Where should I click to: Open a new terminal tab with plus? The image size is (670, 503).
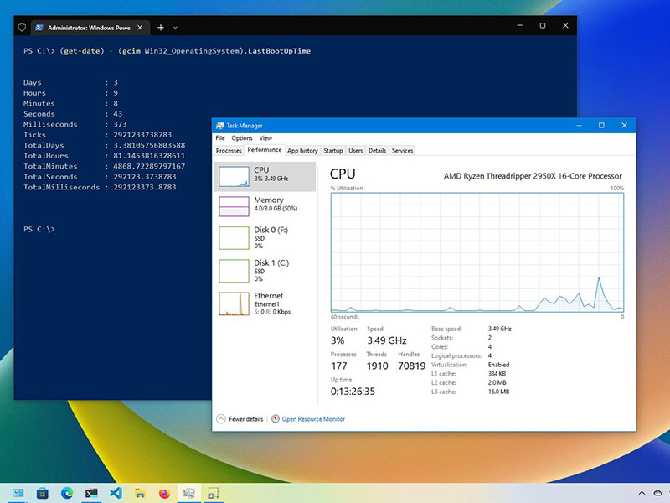tap(161, 28)
